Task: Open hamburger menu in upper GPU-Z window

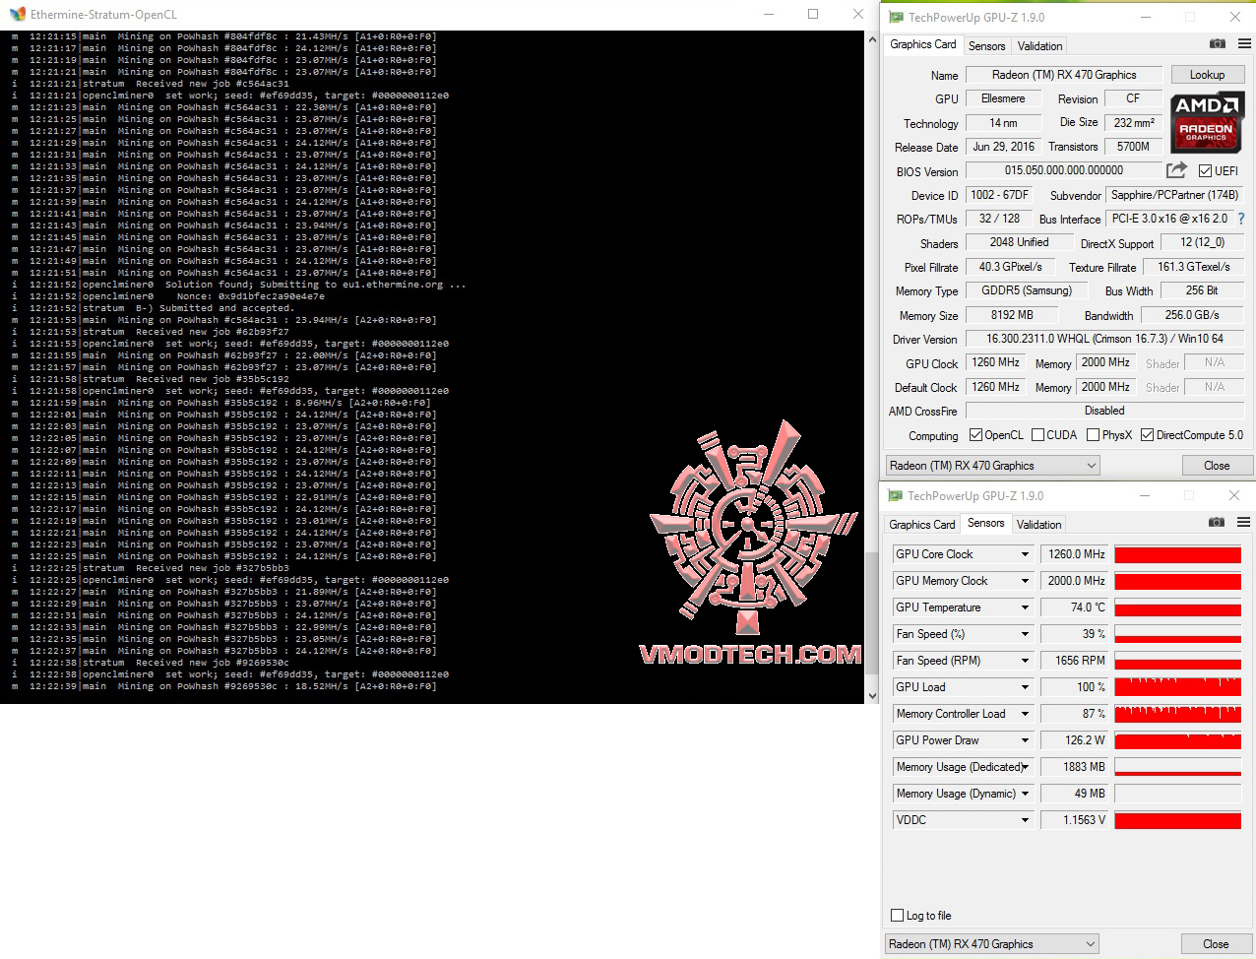Action: [1244, 44]
